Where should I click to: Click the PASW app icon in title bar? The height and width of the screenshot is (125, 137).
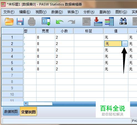click(x=3, y=4)
